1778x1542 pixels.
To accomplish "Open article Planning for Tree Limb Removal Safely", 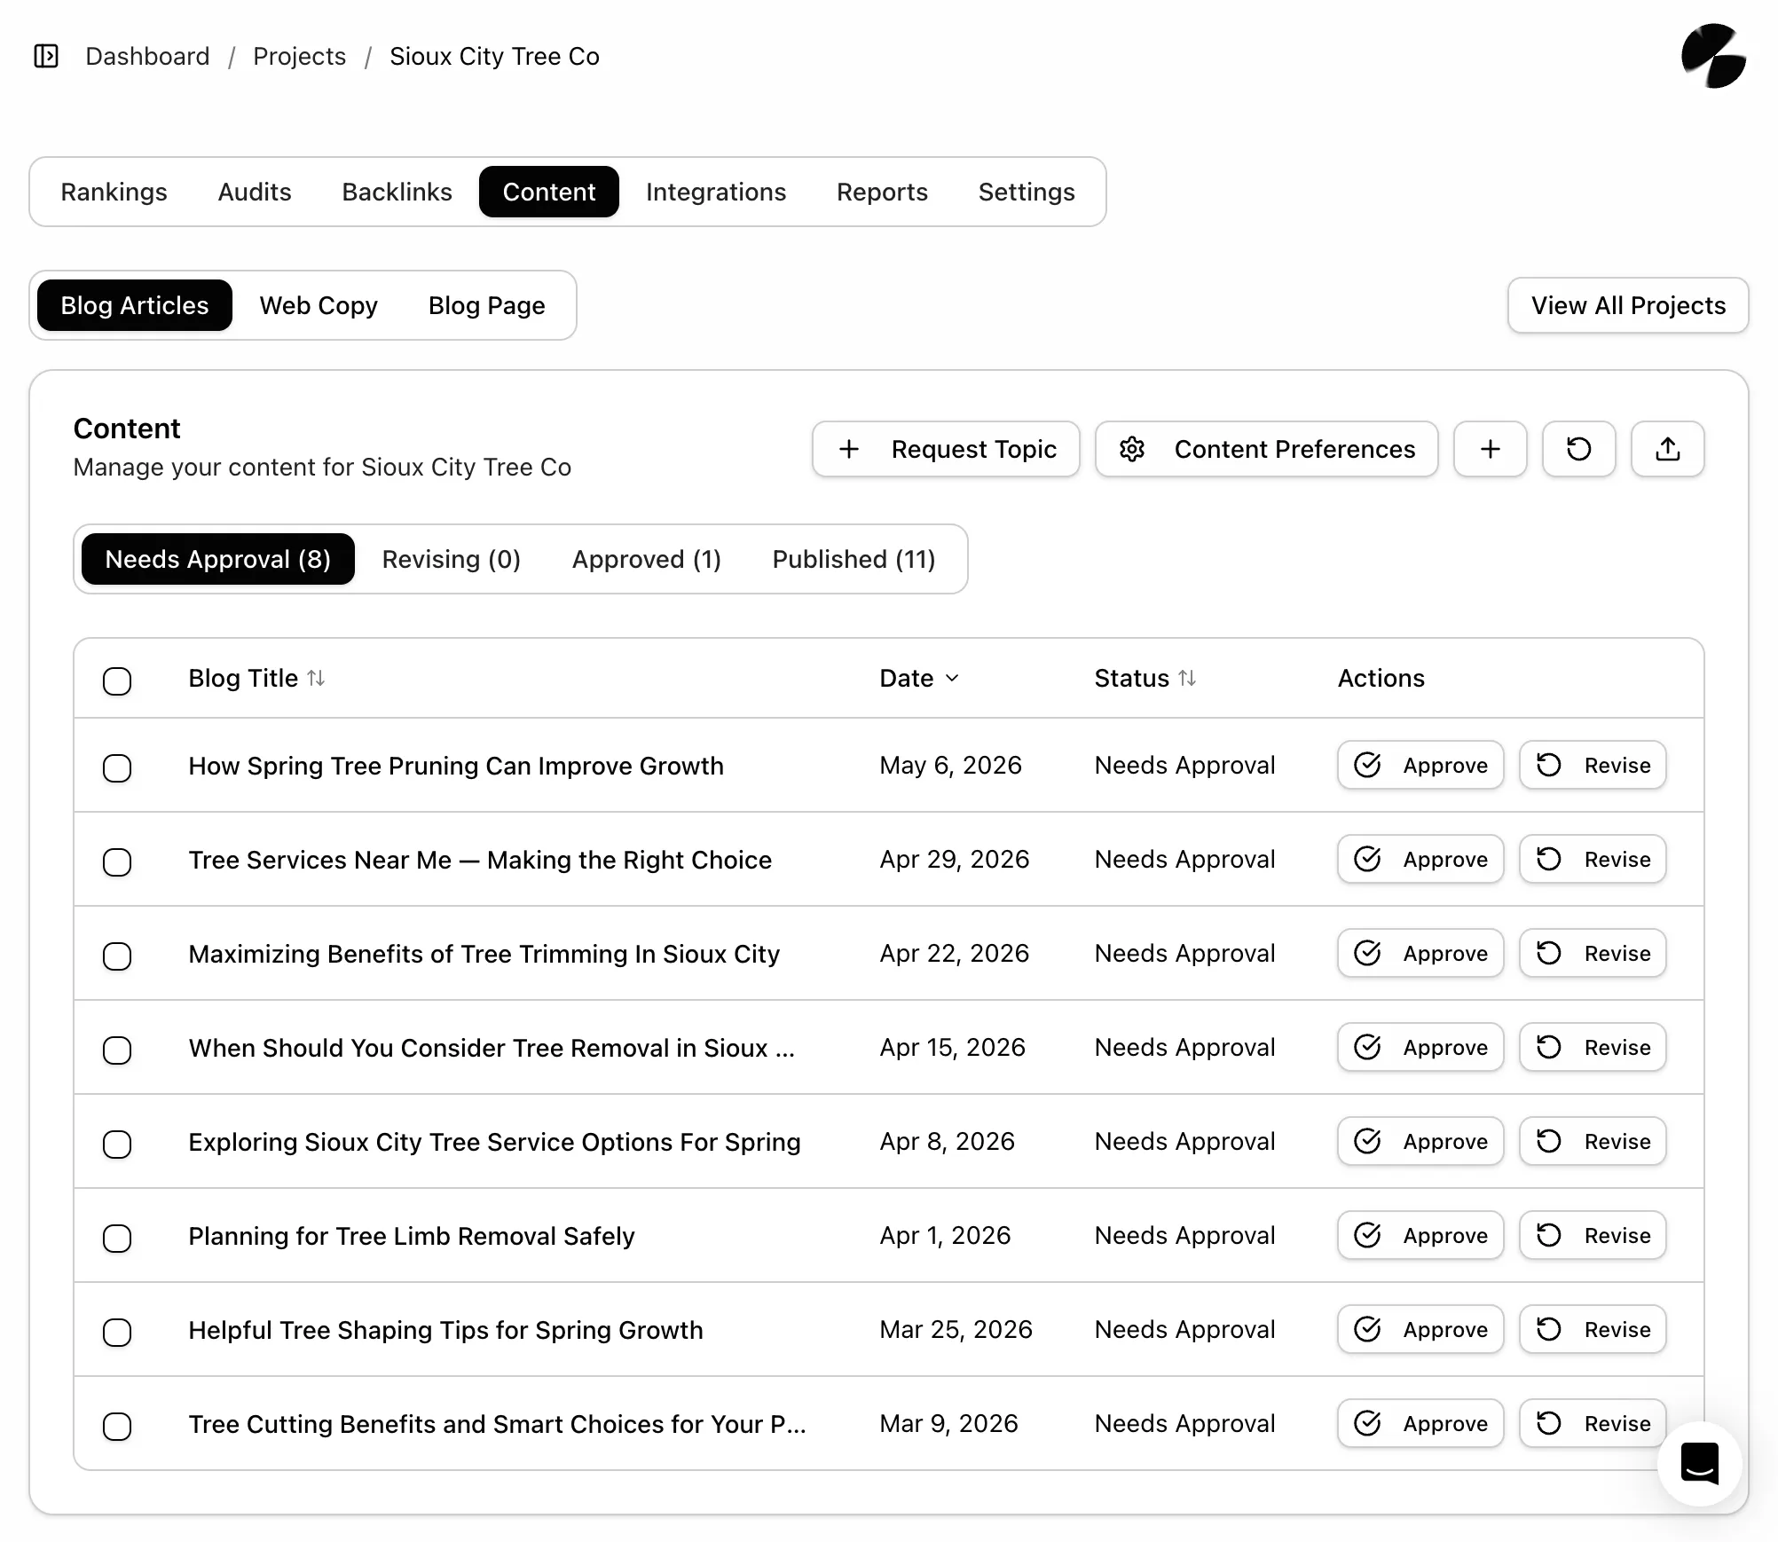I will click(x=412, y=1236).
